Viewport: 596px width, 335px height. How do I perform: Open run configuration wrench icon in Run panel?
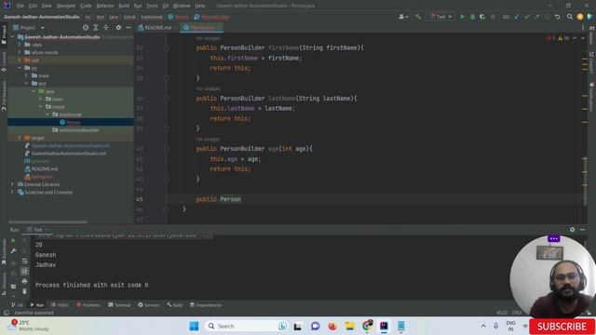click(13, 250)
